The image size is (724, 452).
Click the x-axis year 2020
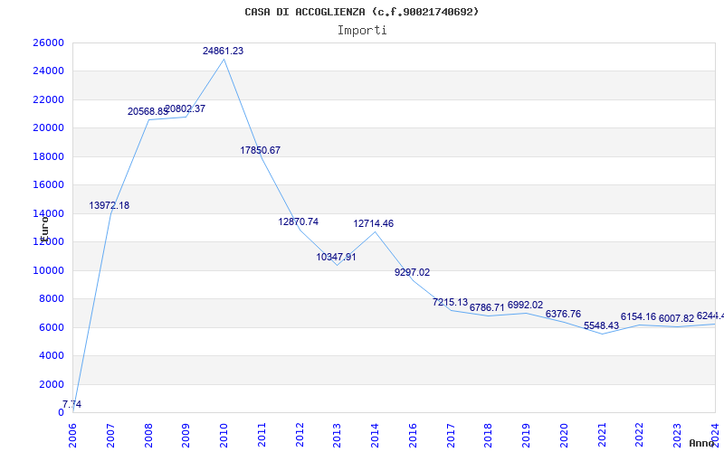tap(564, 436)
